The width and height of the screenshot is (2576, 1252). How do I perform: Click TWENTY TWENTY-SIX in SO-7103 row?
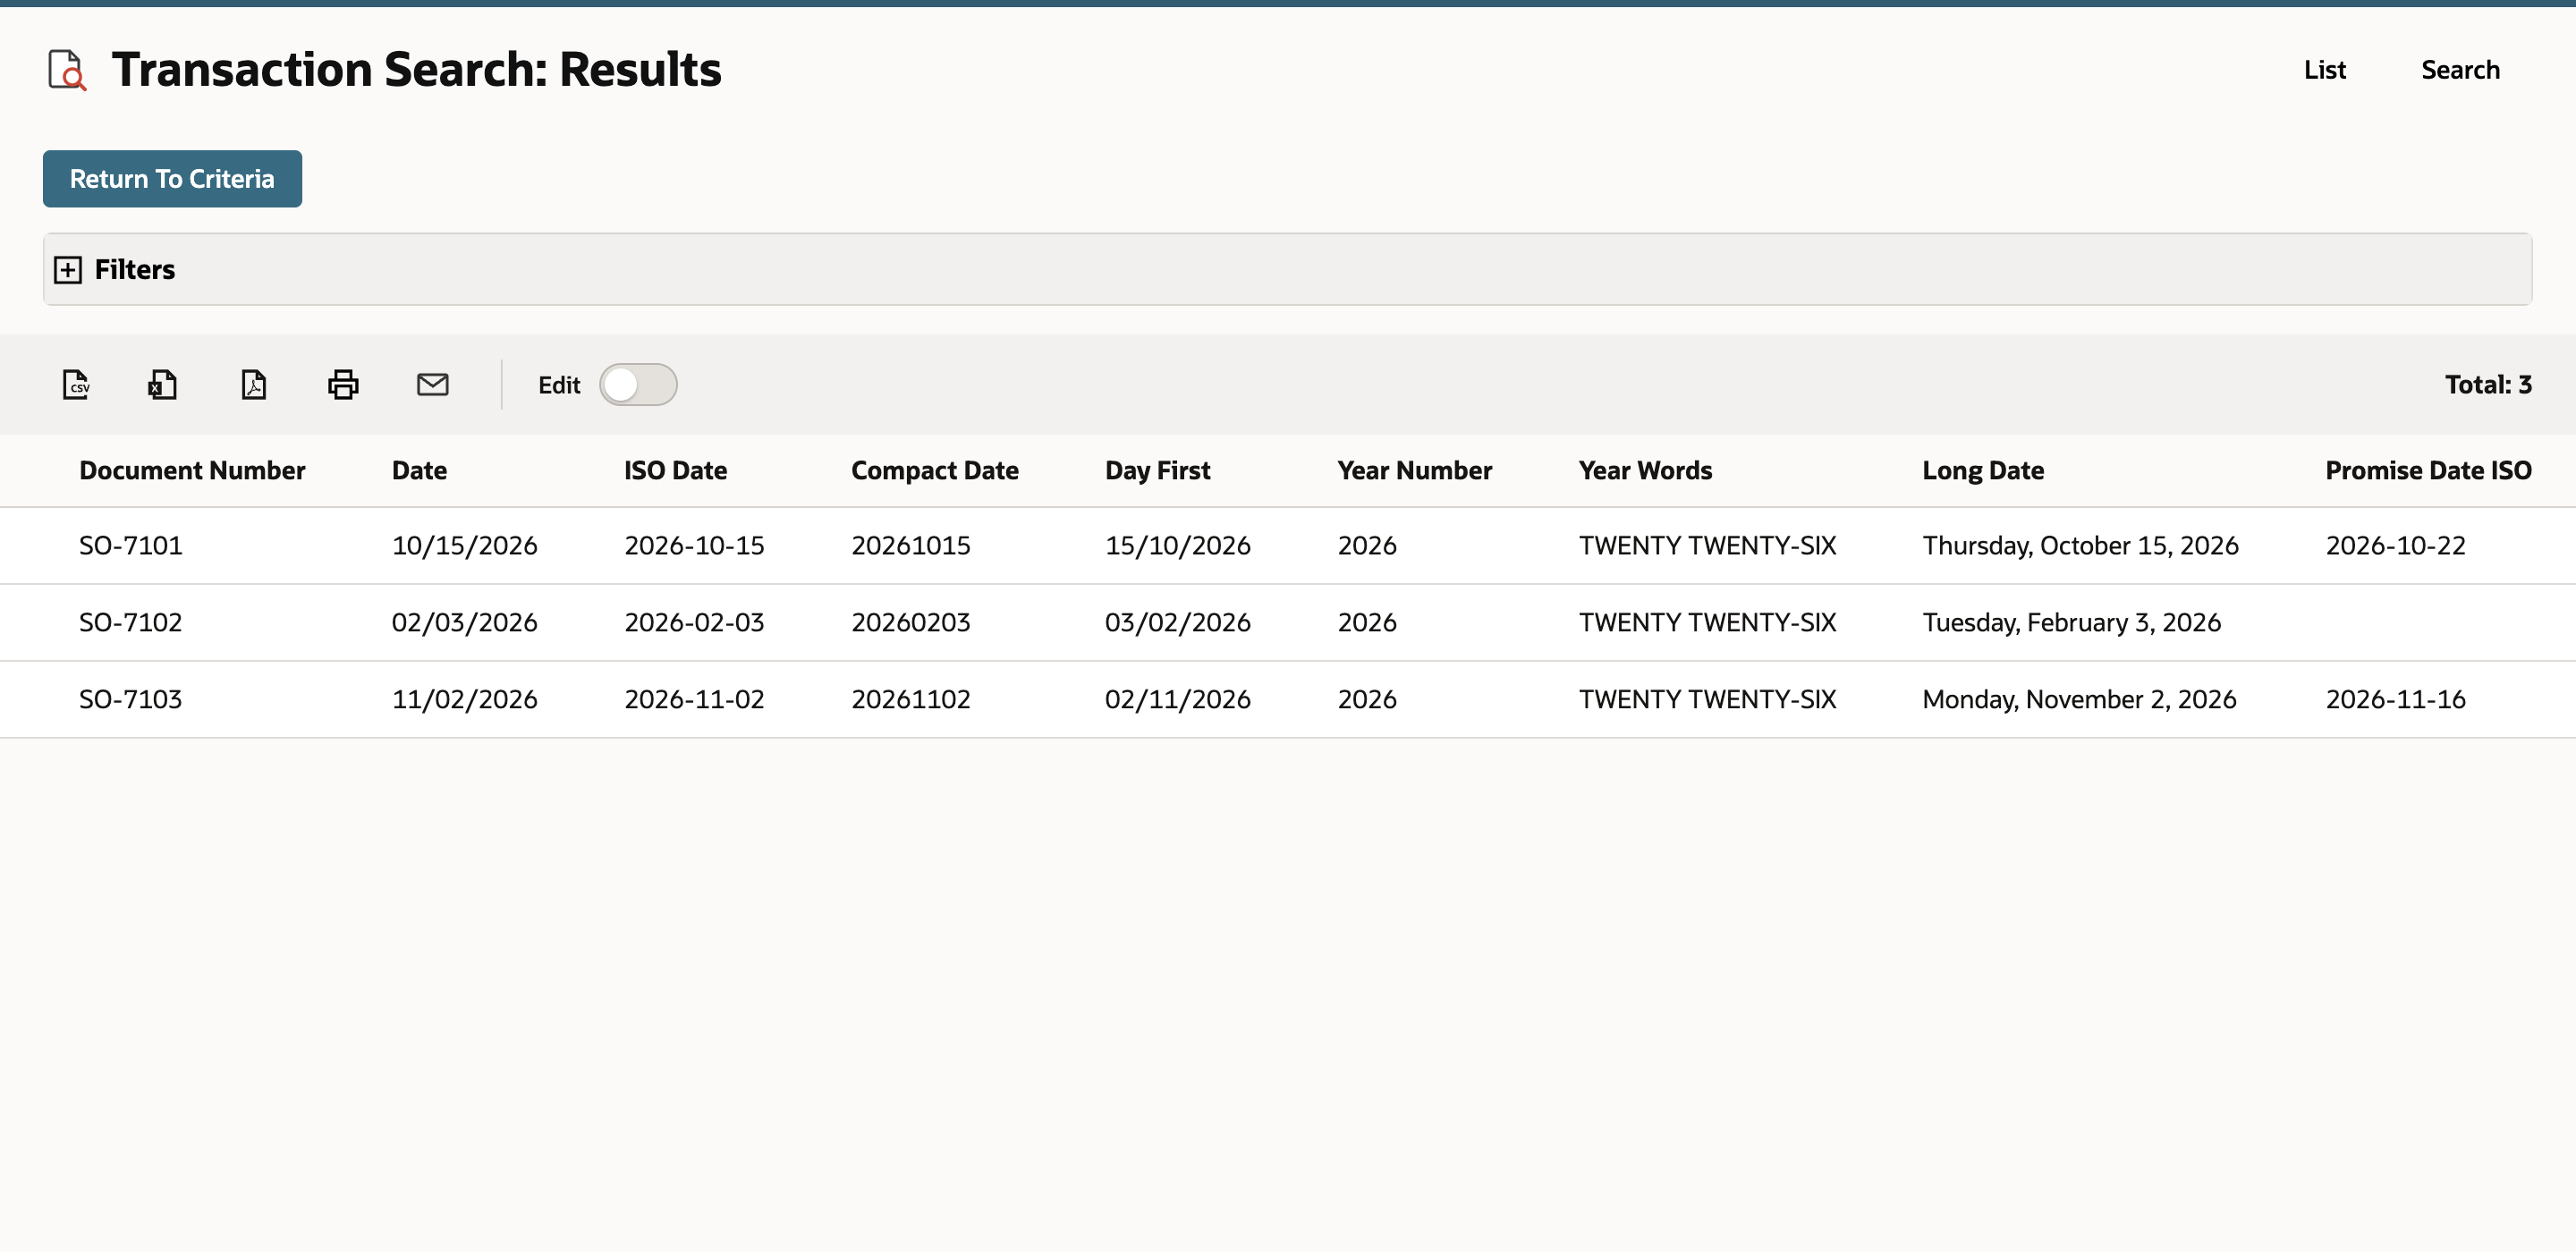tap(1707, 699)
